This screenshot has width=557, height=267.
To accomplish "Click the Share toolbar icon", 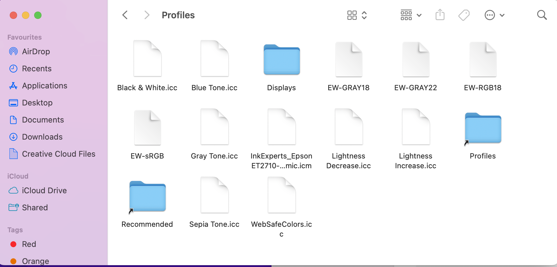I will (440, 15).
